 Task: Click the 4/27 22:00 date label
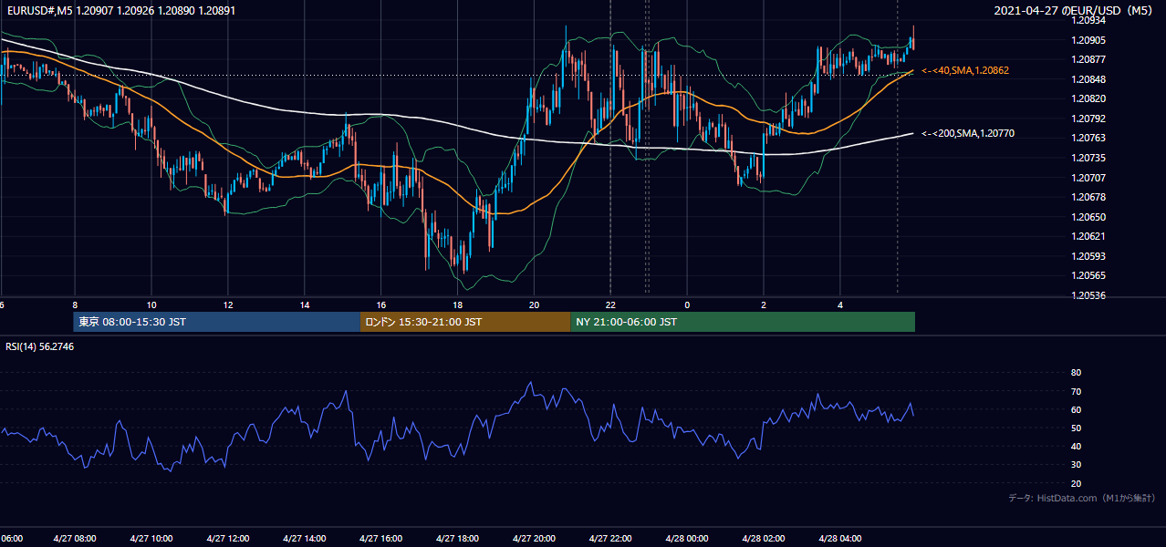tap(611, 538)
